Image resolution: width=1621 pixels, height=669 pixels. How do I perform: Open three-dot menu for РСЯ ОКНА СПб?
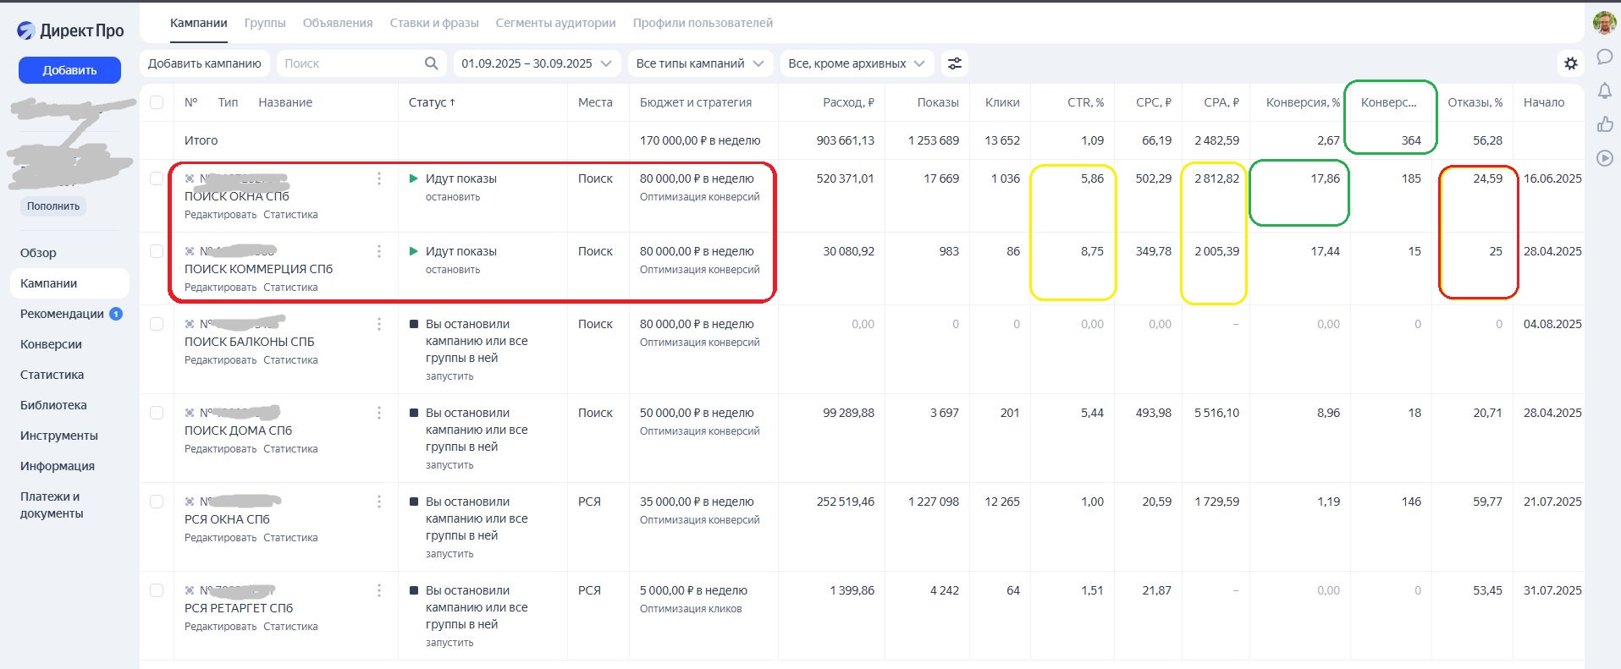[379, 502]
